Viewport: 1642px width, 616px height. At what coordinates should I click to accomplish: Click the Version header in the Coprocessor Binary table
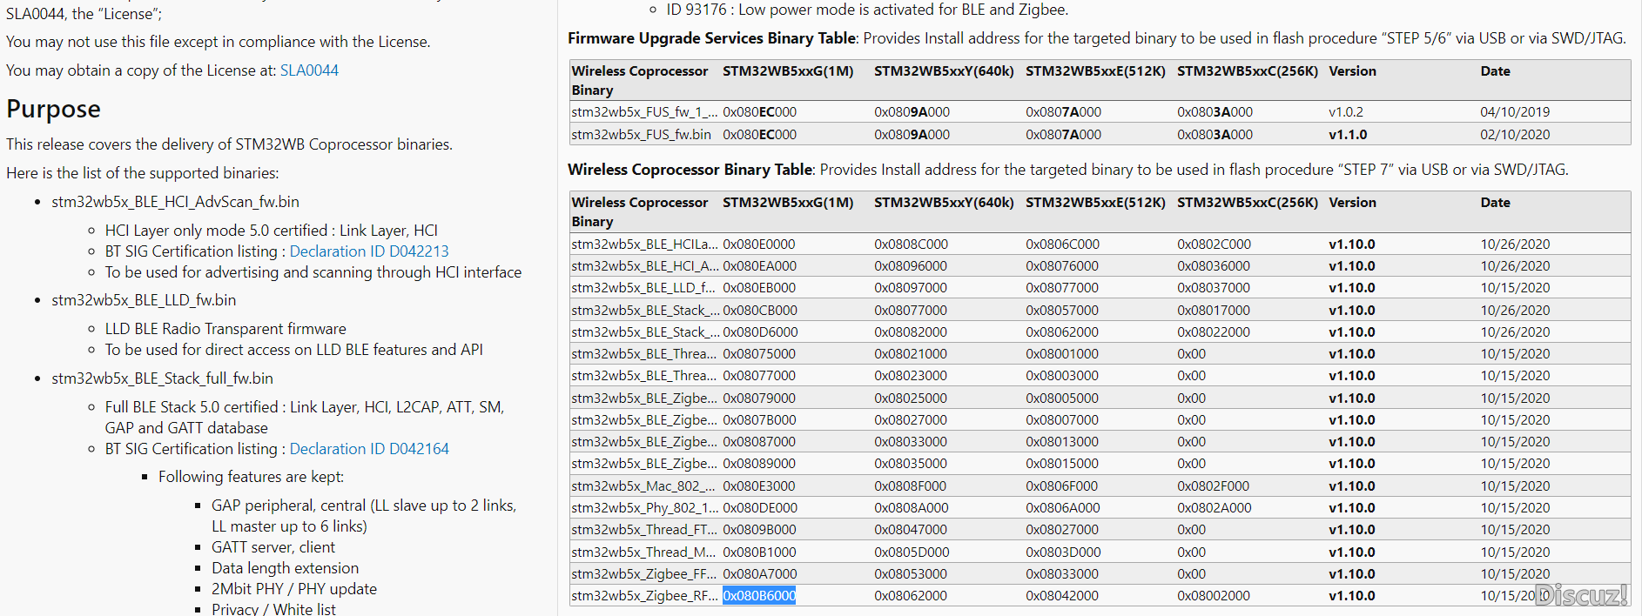1353,203
